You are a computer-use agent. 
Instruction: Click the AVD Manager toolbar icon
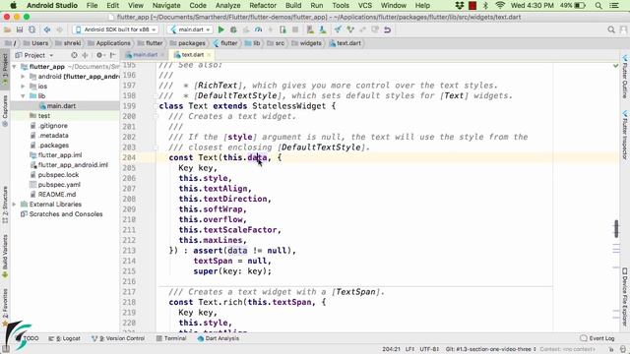coord(310,29)
